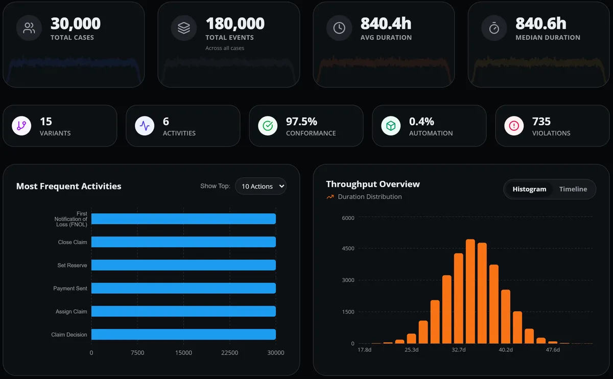Click the 97.5% Conformance value
613x379 pixels.
pos(301,122)
